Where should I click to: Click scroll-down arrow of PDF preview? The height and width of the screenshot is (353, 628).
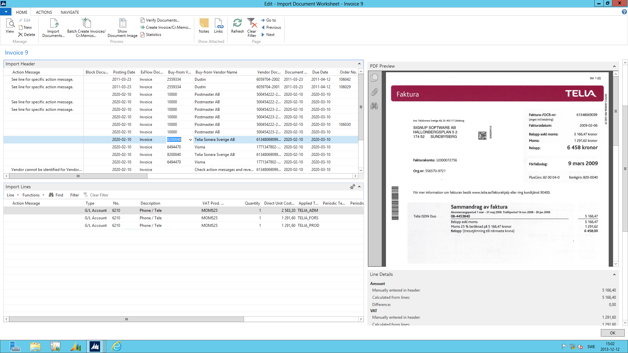(x=616, y=264)
